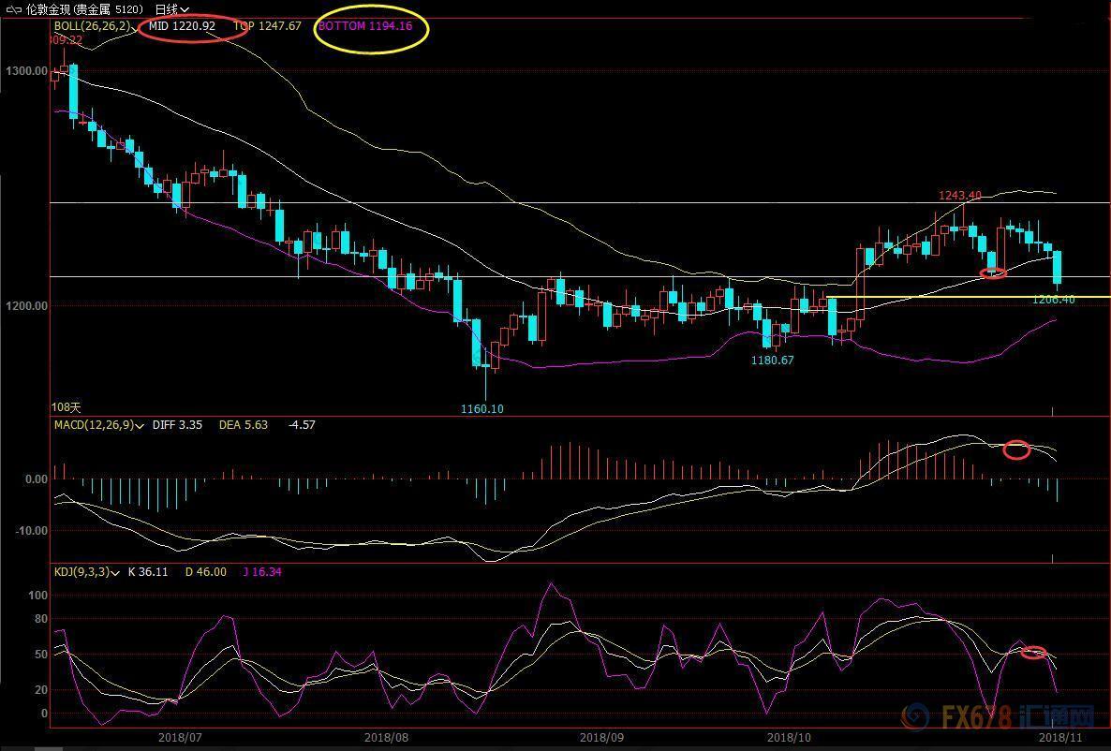Click the TOP 1247.67 Bollinger label
The width and height of the screenshot is (1111, 751).
pyautogui.click(x=267, y=26)
